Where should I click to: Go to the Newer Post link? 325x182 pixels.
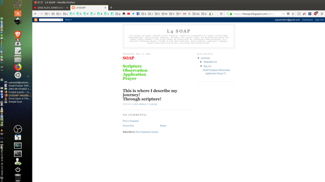coord(128,126)
